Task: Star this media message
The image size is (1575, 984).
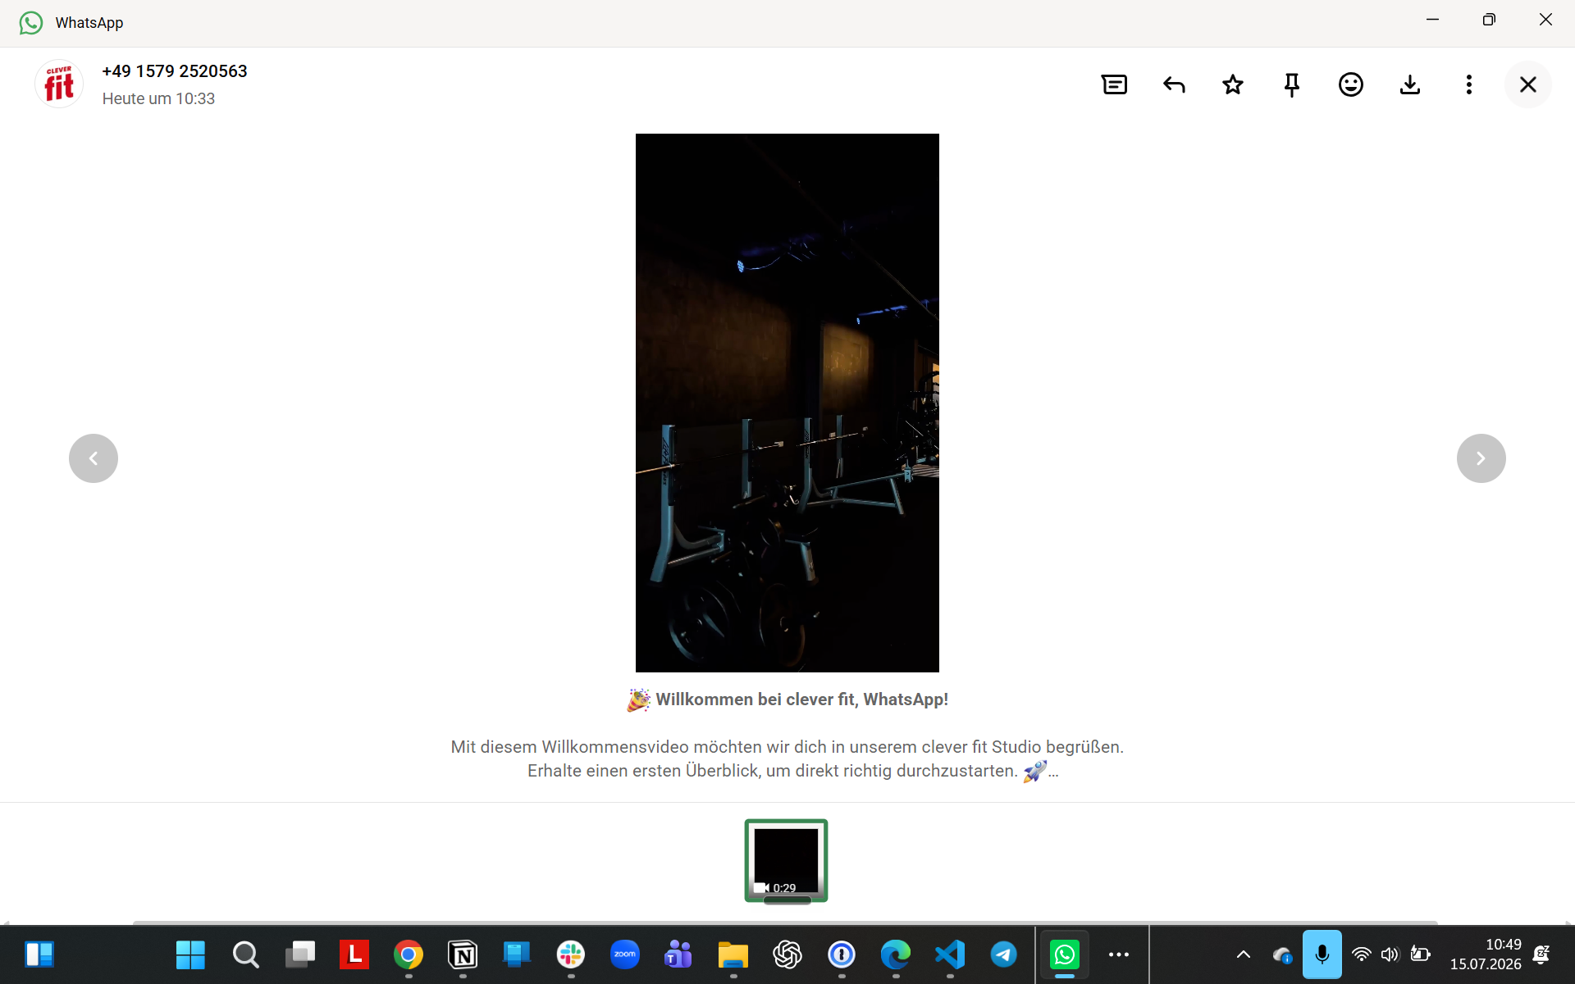Action: click(x=1233, y=84)
